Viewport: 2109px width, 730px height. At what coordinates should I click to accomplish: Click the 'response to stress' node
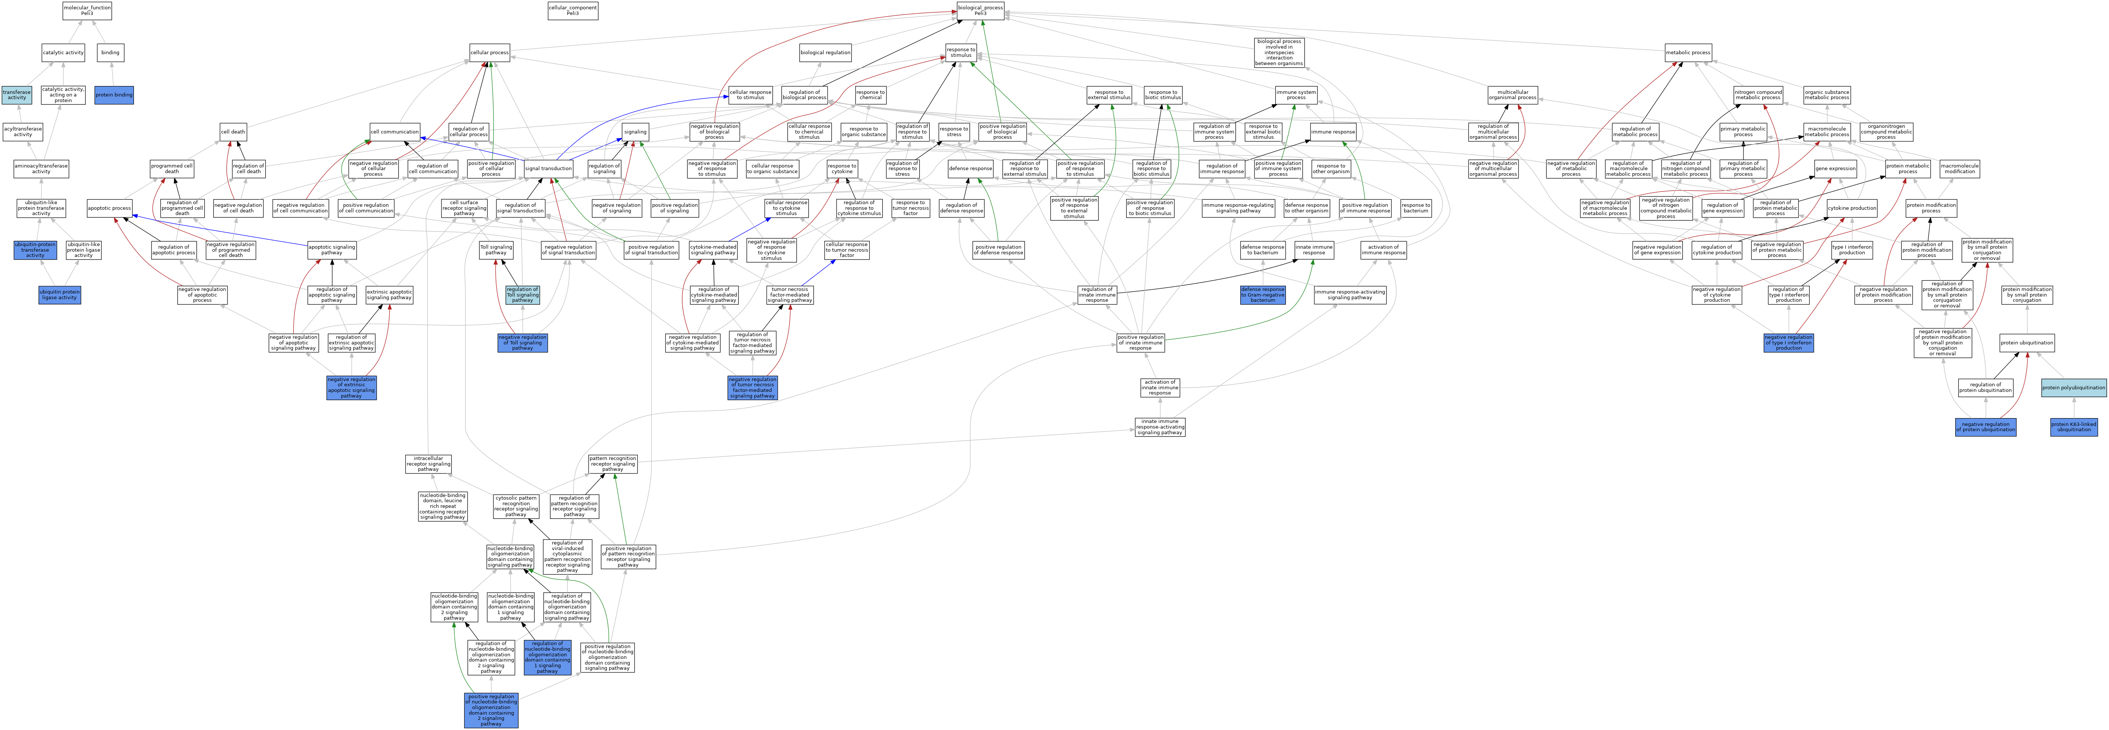pos(954,132)
